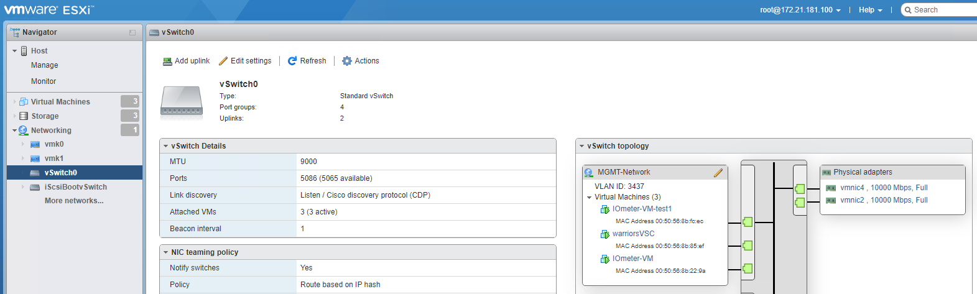Click the Storage count badge
The height and width of the screenshot is (294, 977).
coord(130,116)
